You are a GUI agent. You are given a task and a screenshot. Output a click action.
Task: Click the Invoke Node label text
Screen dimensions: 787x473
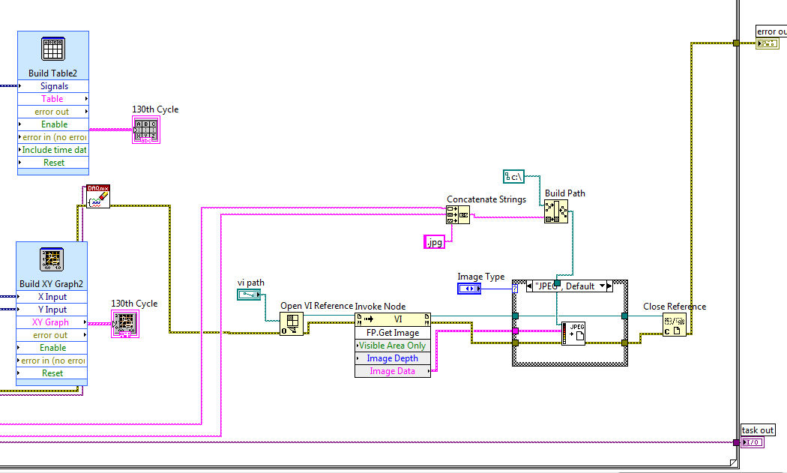click(x=380, y=307)
